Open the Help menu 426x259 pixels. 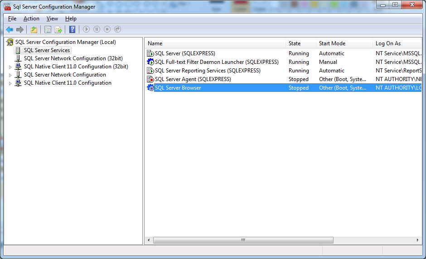click(x=71, y=19)
